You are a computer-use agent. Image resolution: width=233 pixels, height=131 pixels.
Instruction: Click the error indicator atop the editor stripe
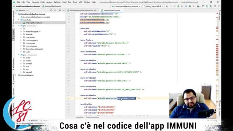(x=217, y=13)
